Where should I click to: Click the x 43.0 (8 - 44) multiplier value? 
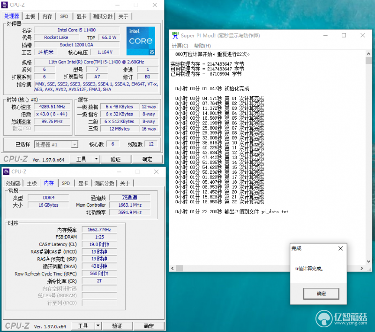tap(52, 114)
